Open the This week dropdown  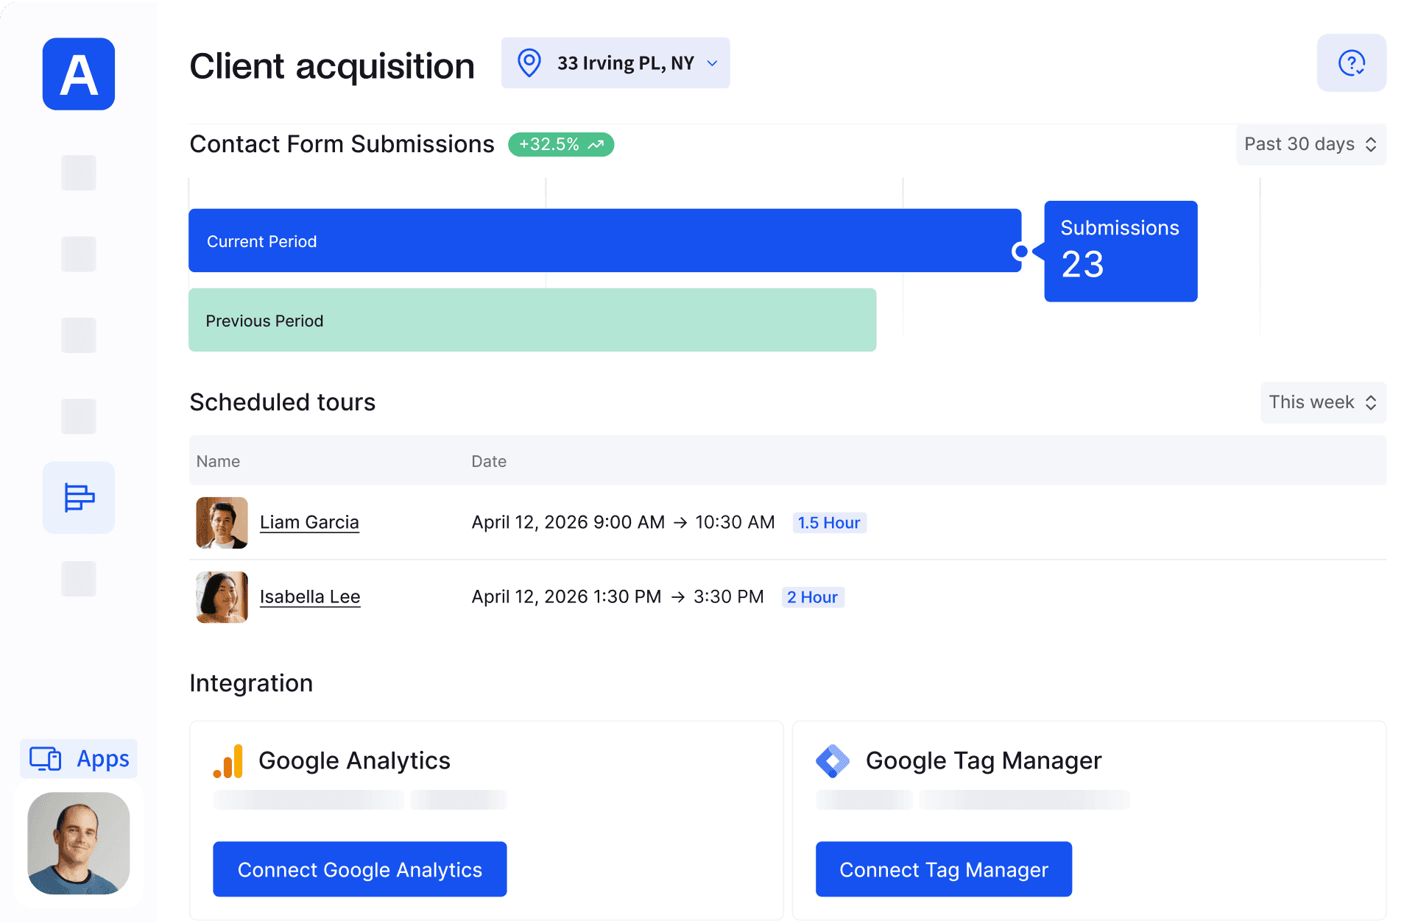(x=1322, y=402)
